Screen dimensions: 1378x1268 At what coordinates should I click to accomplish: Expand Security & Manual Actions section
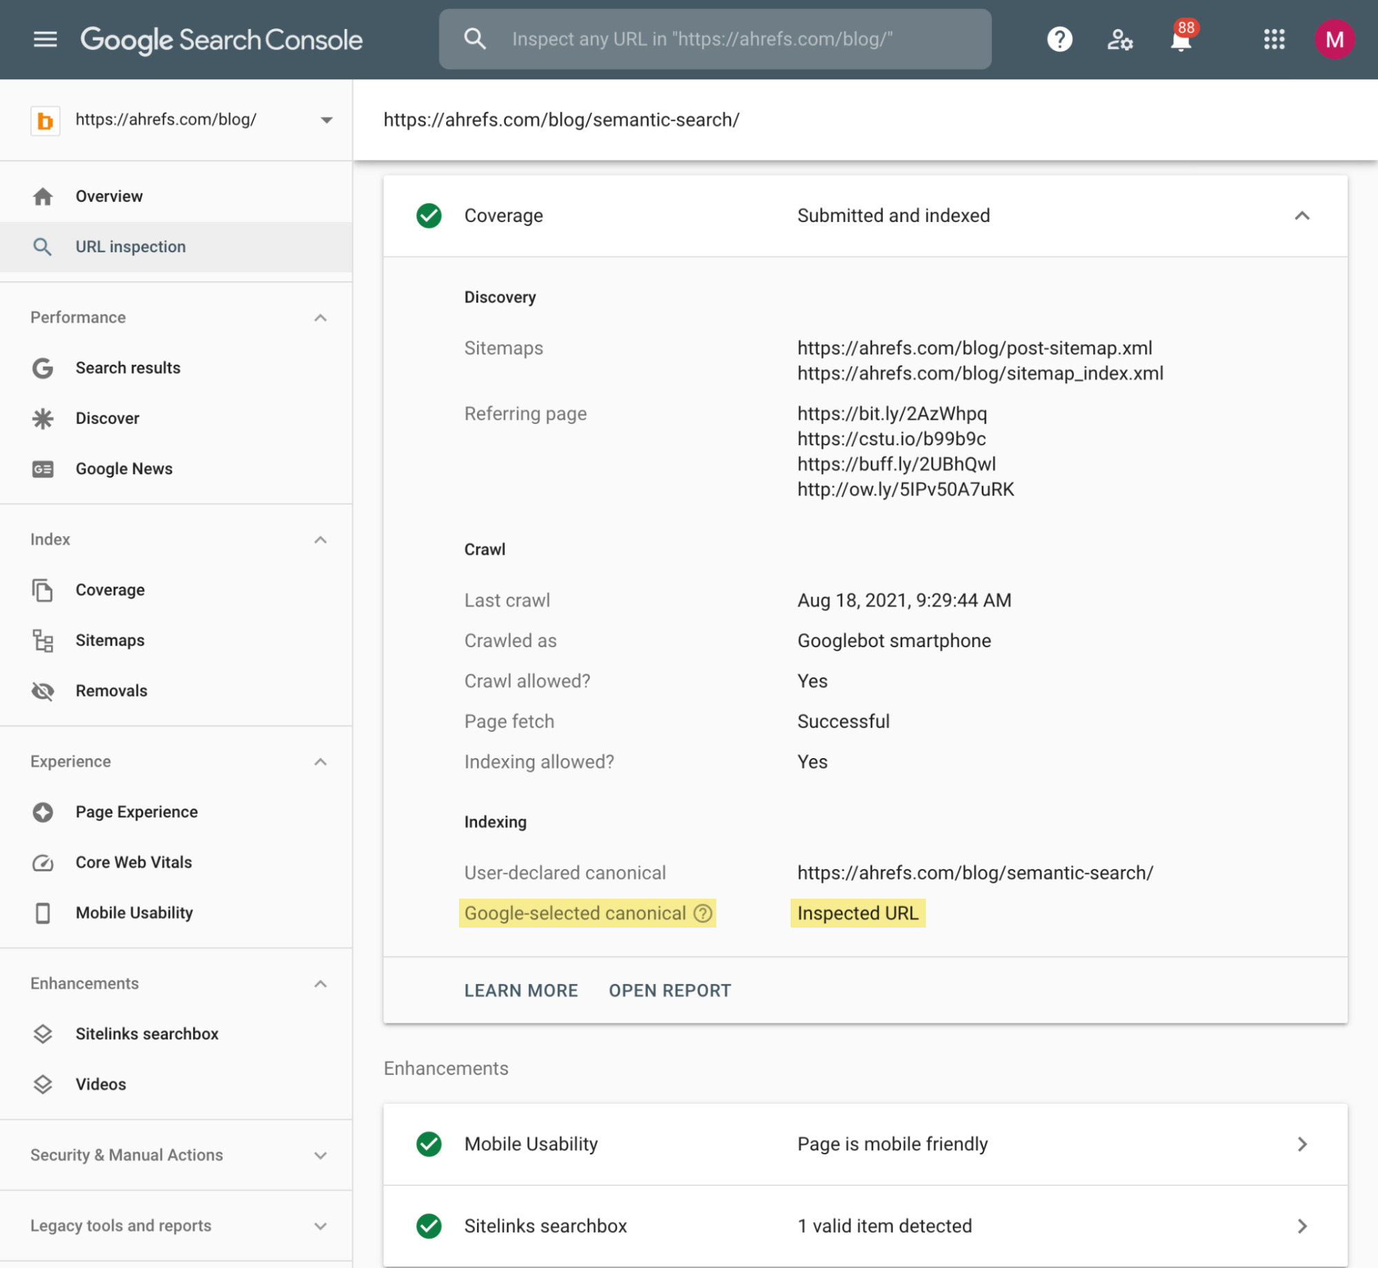pos(321,1155)
